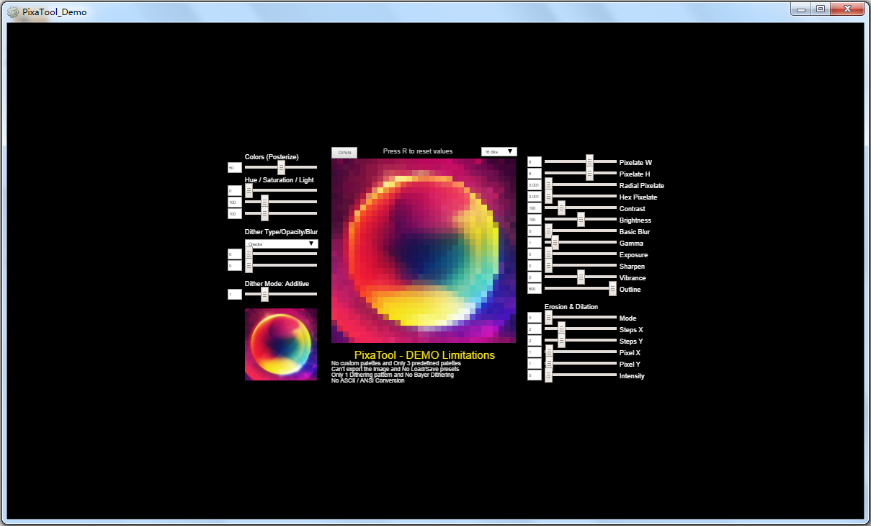Focus the Exposure value field

535,254
